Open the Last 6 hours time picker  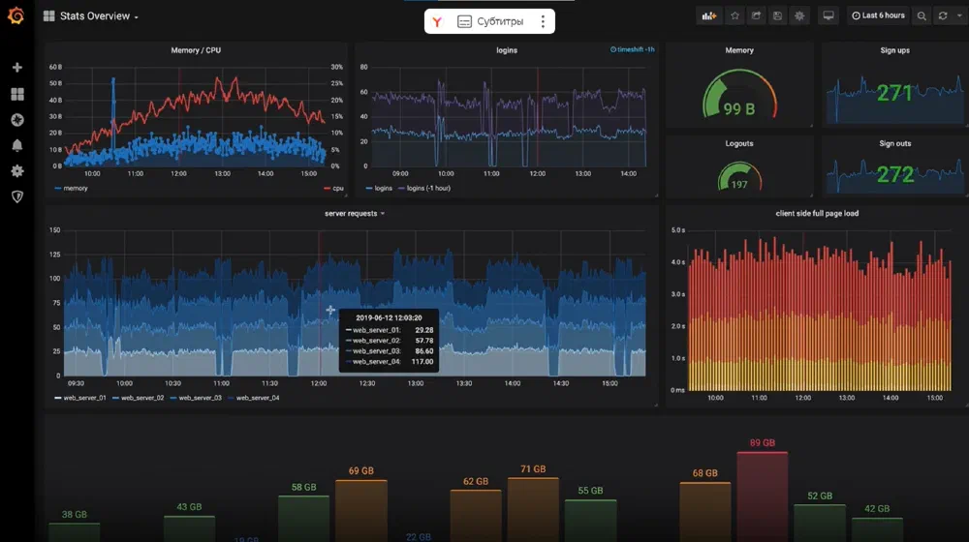click(x=878, y=16)
